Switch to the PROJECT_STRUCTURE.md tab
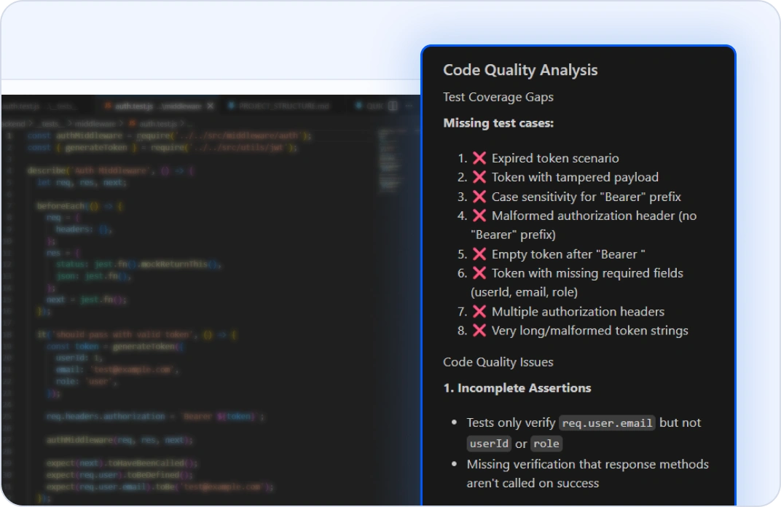The image size is (781, 507). pyautogui.click(x=283, y=106)
